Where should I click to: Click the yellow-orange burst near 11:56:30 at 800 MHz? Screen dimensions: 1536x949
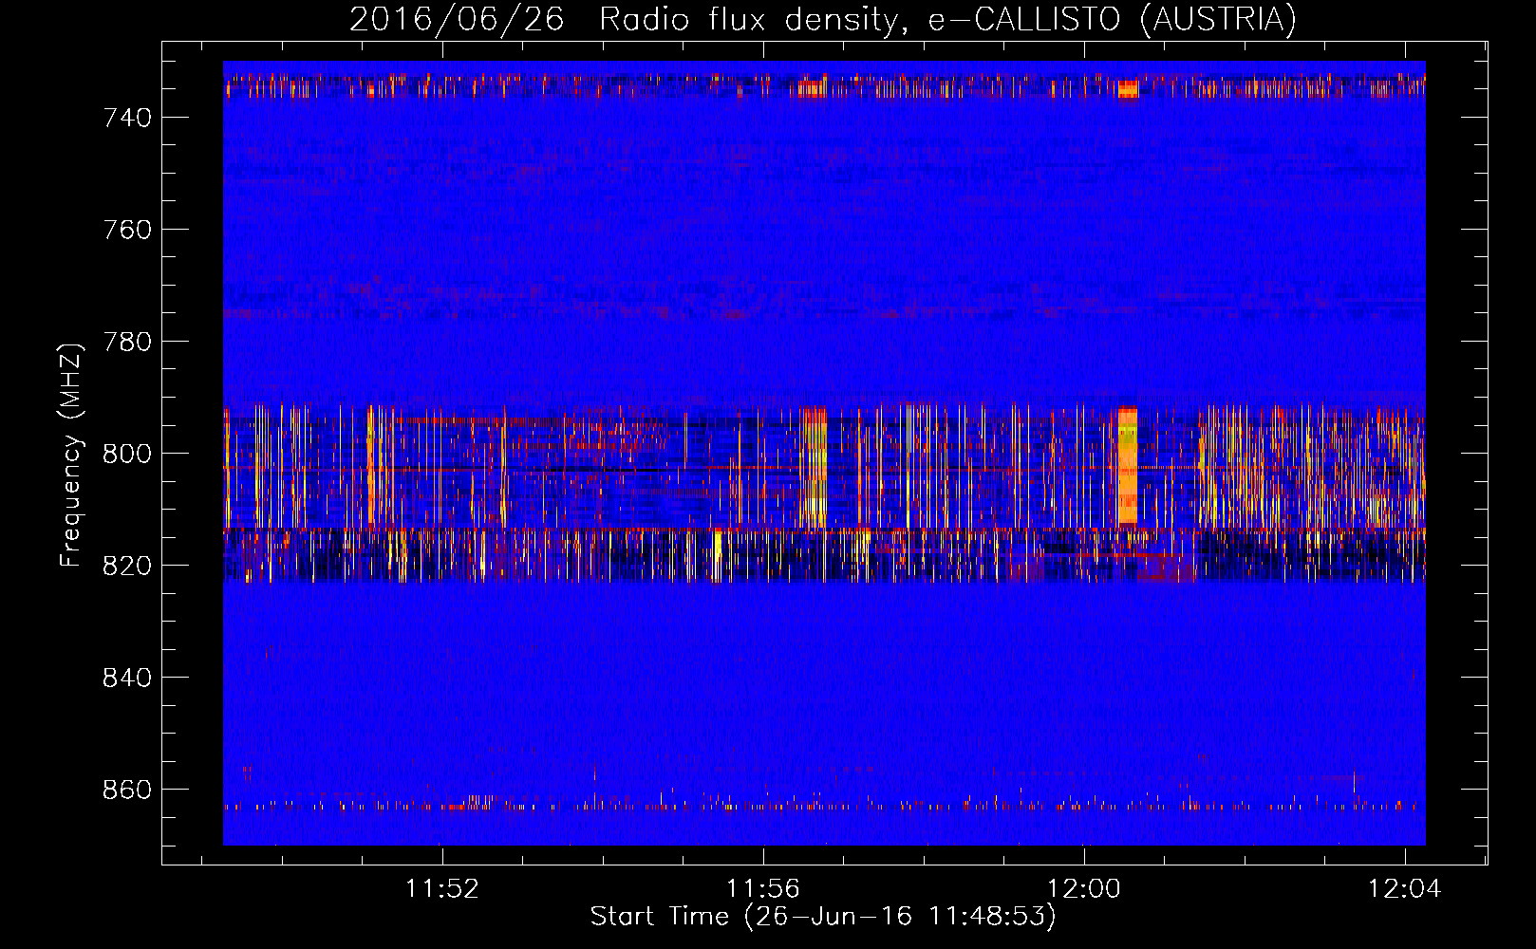tap(814, 467)
